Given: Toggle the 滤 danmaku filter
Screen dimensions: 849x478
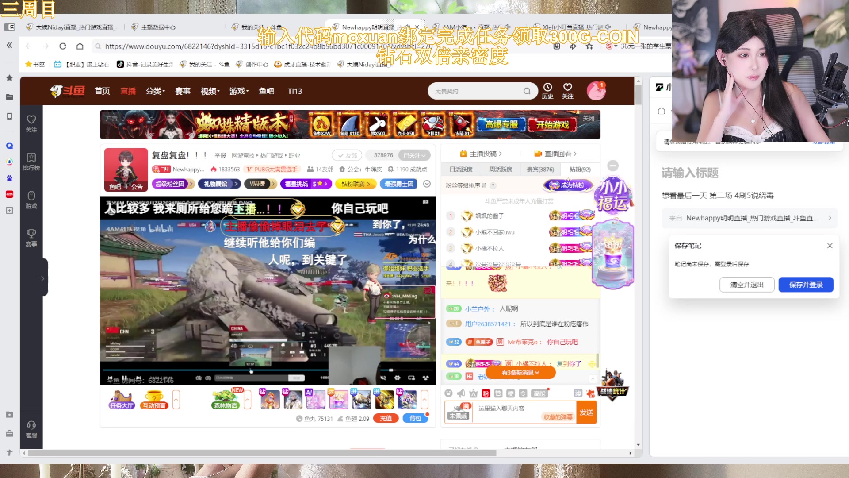Looking at the screenshot, I should (578, 393).
